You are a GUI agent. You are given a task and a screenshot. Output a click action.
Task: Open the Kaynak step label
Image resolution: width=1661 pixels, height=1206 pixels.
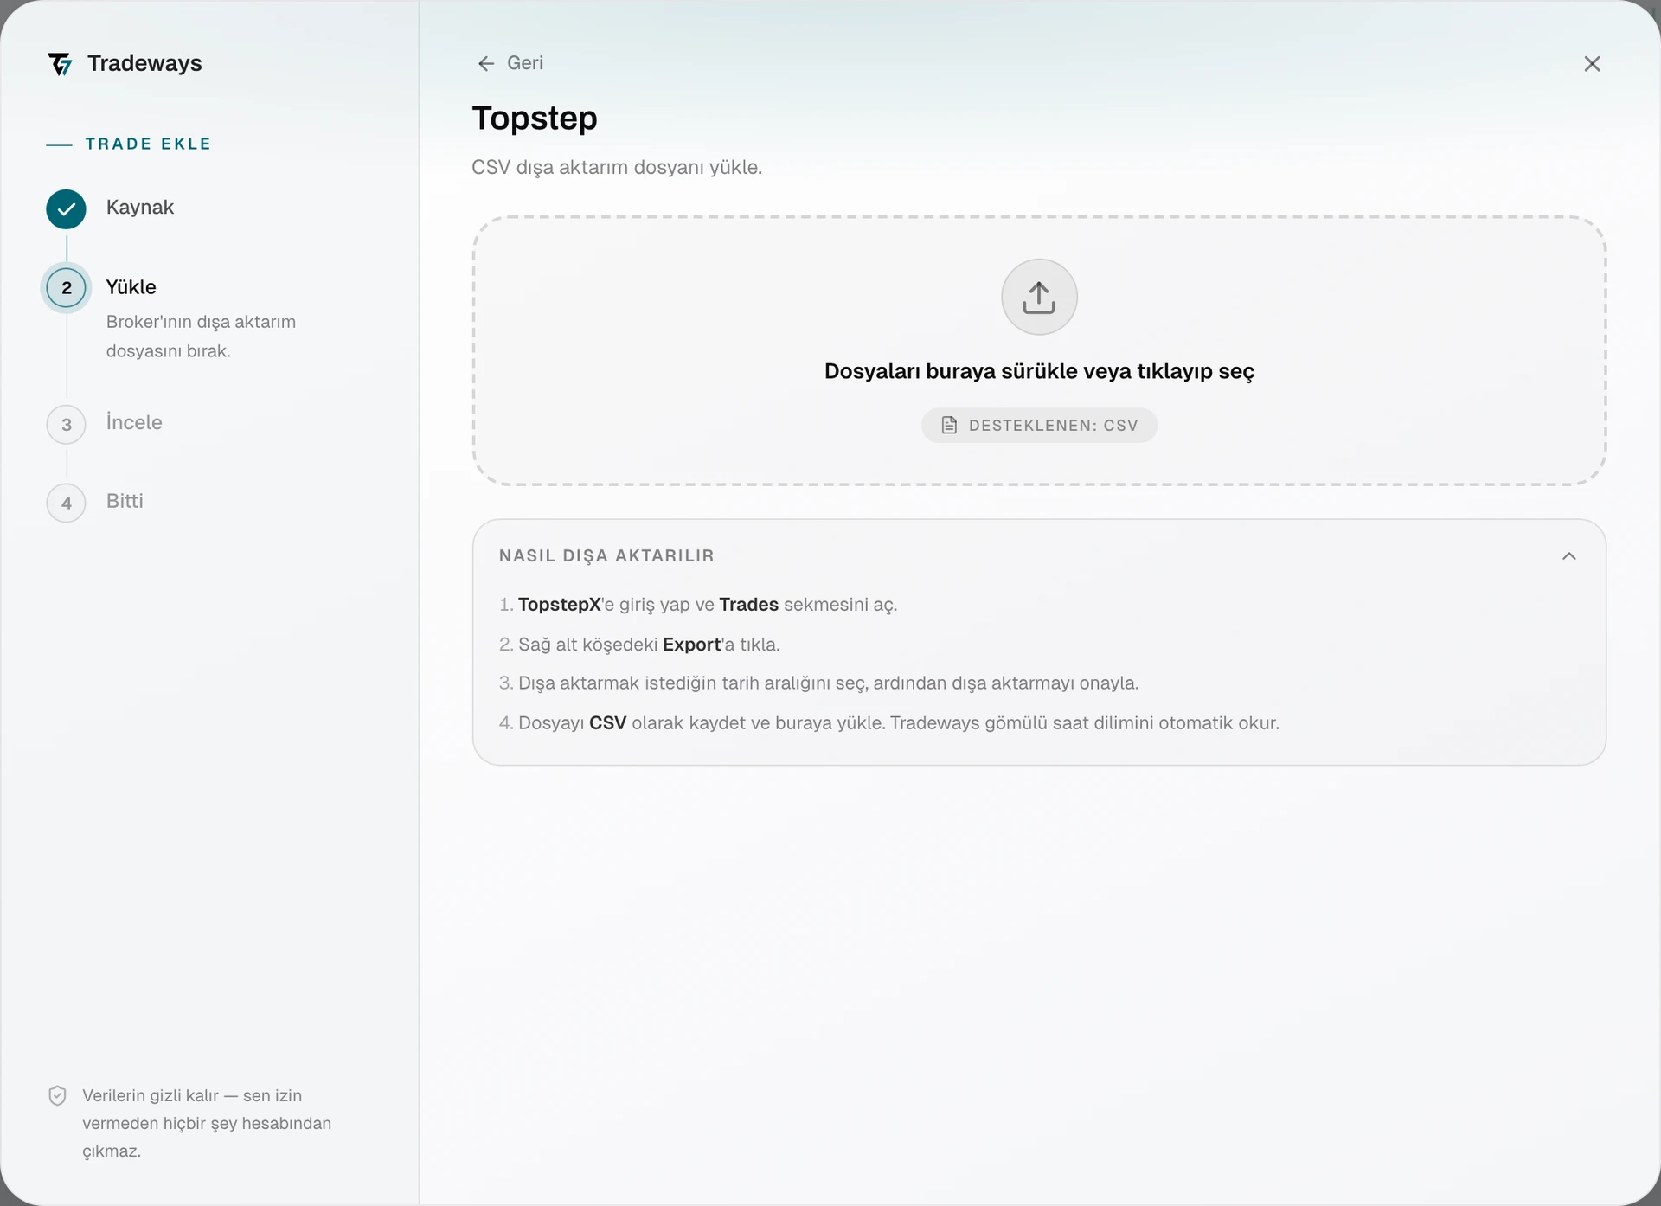(x=140, y=208)
